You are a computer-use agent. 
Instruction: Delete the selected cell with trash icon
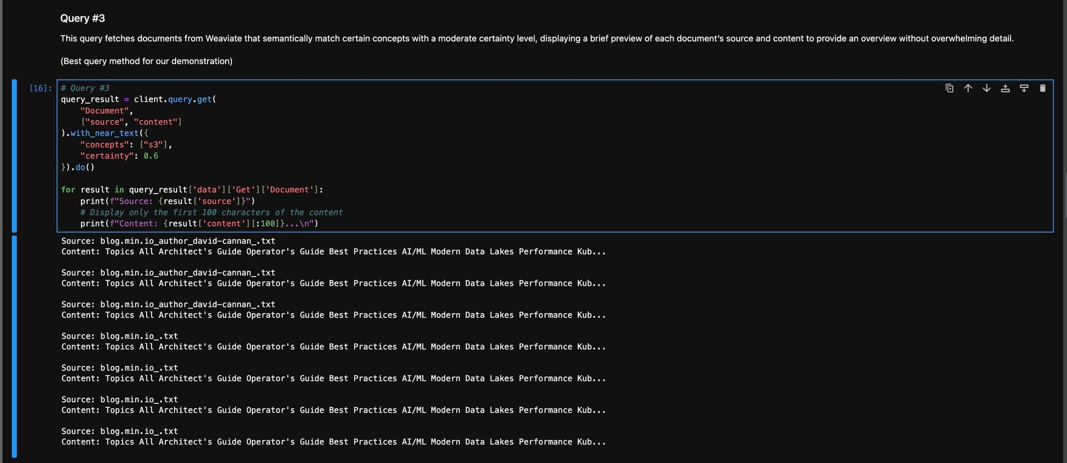[1042, 88]
